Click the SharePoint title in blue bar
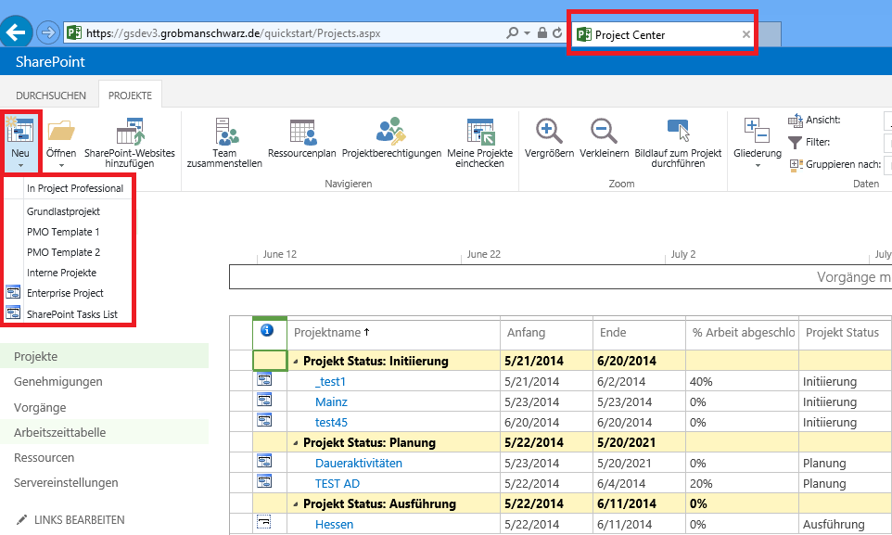Image resolution: width=892 pixels, height=535 pixels. 50,61
